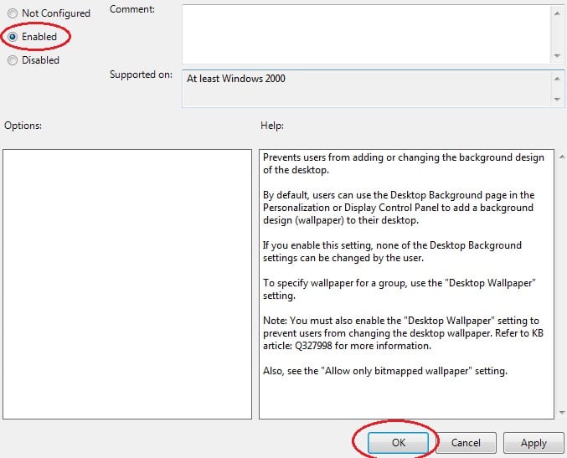
Task: Click the 'Help:' label
Action: 272,126
